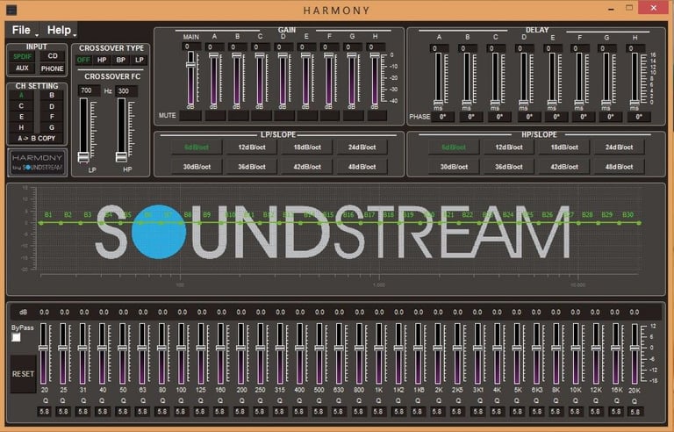The image size is (674, 432).
Task: Click the Harmony app icon in title bar
Action: pyautogui.click(x=11, y=10)
